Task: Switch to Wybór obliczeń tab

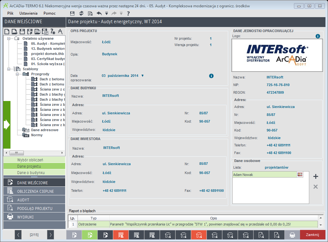Action: tap(34, 160)
